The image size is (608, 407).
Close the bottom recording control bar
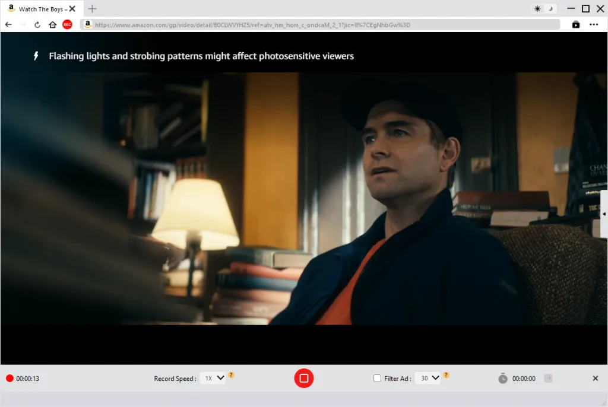tap(595, 378)
